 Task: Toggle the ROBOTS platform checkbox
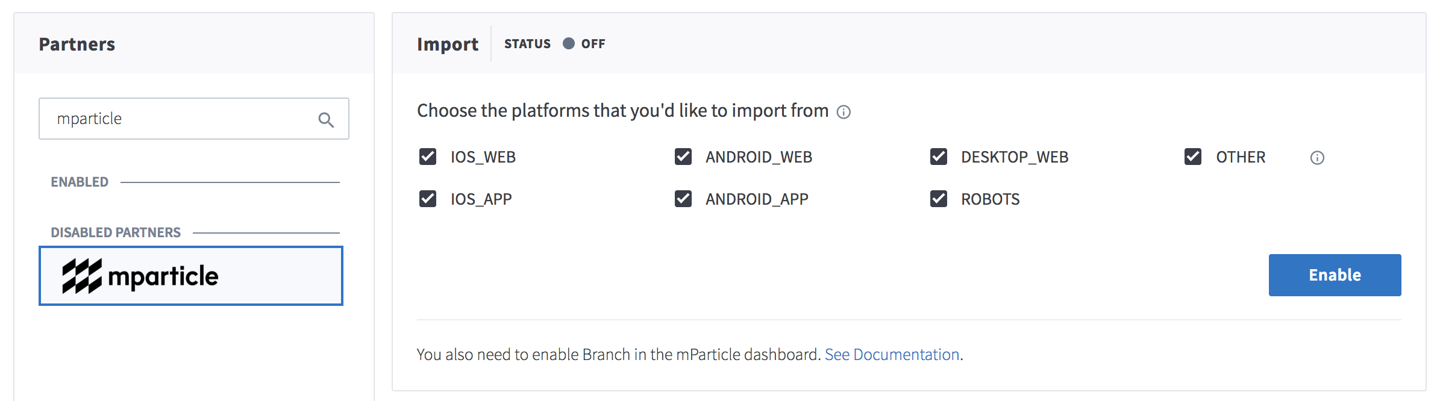(x=939, y=199)
